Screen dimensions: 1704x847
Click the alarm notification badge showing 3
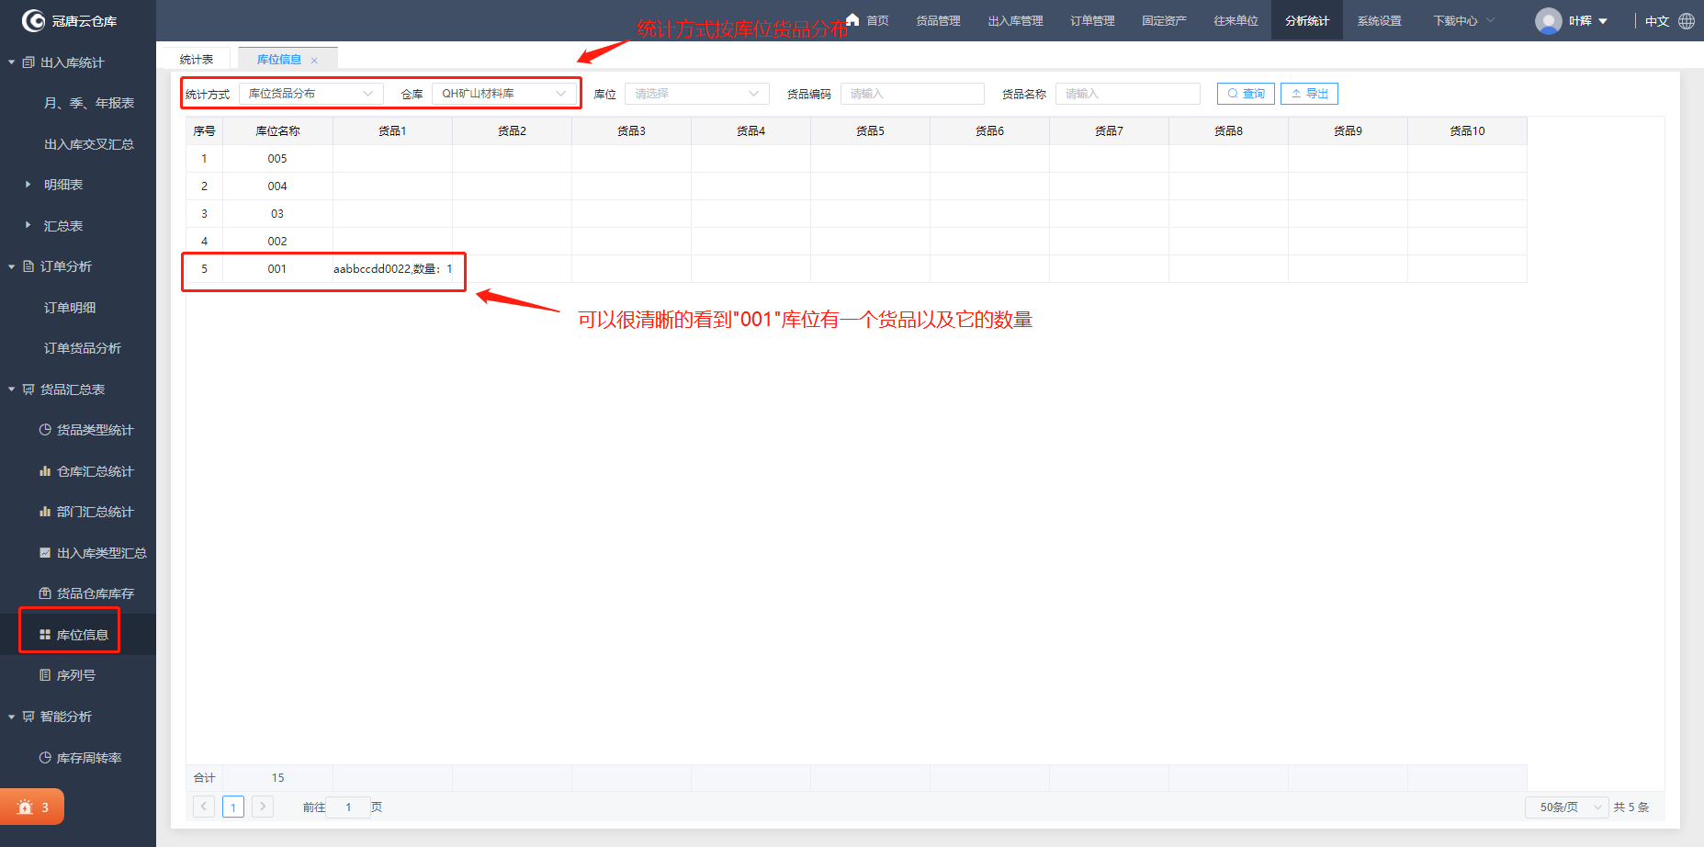pyautogui.click(x=32, y=807)
